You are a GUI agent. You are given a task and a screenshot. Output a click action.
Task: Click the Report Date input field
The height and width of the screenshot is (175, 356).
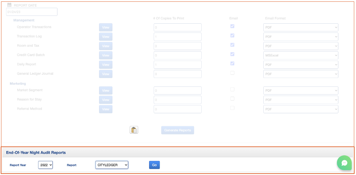(32, 12)
